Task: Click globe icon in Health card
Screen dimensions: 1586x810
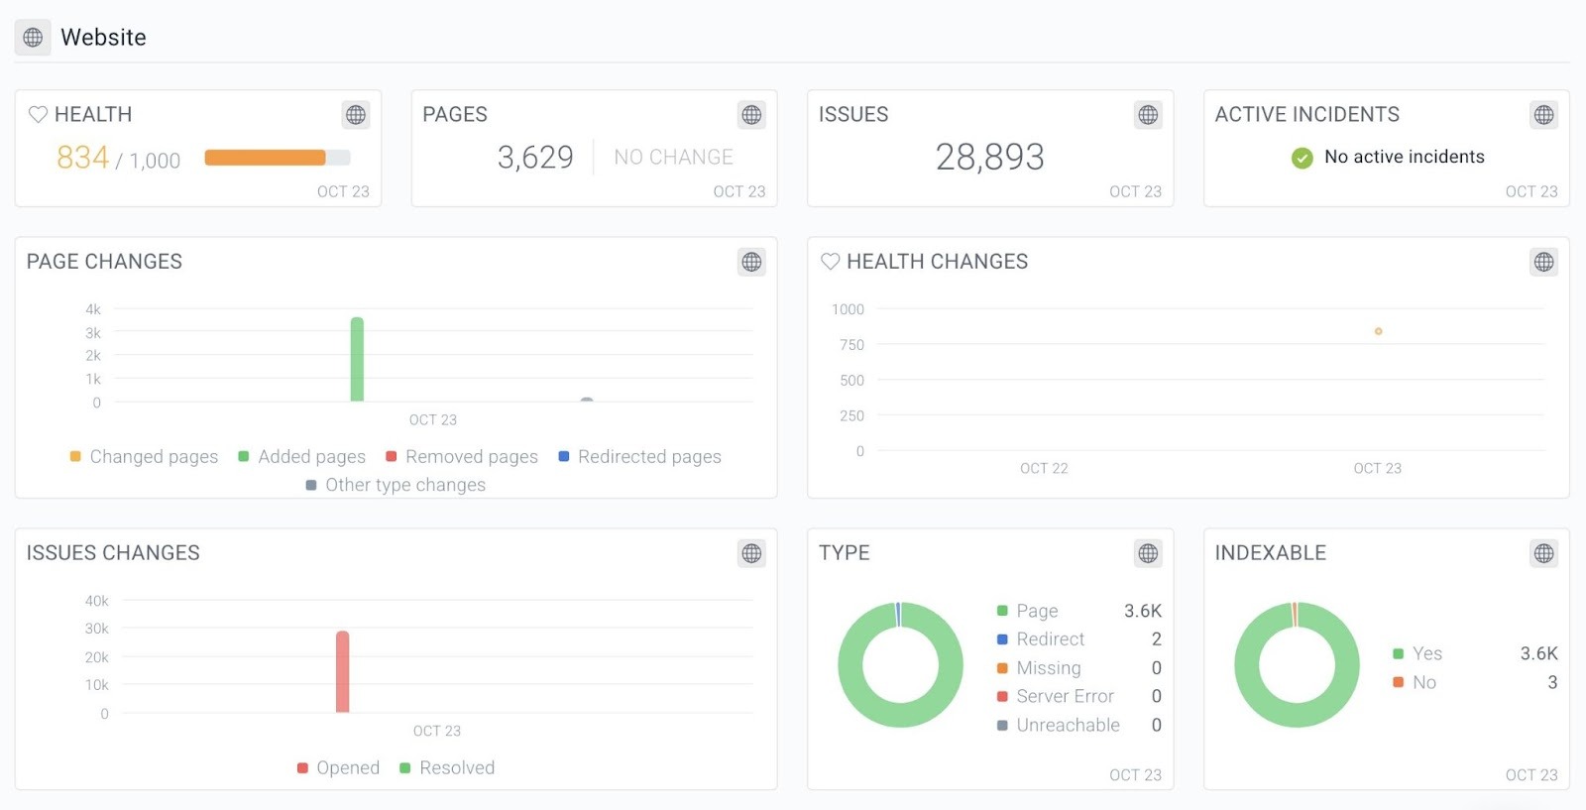Action: [356, 115]
